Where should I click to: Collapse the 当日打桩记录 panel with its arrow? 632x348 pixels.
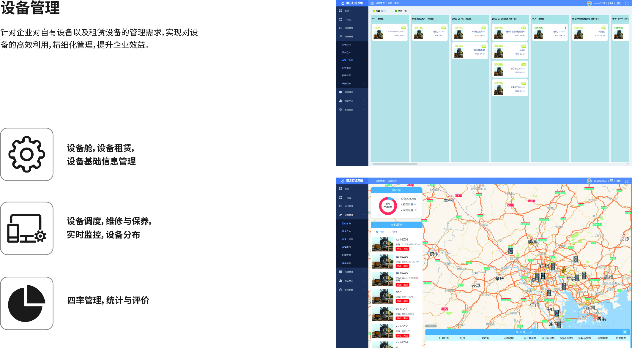point(625,332)
